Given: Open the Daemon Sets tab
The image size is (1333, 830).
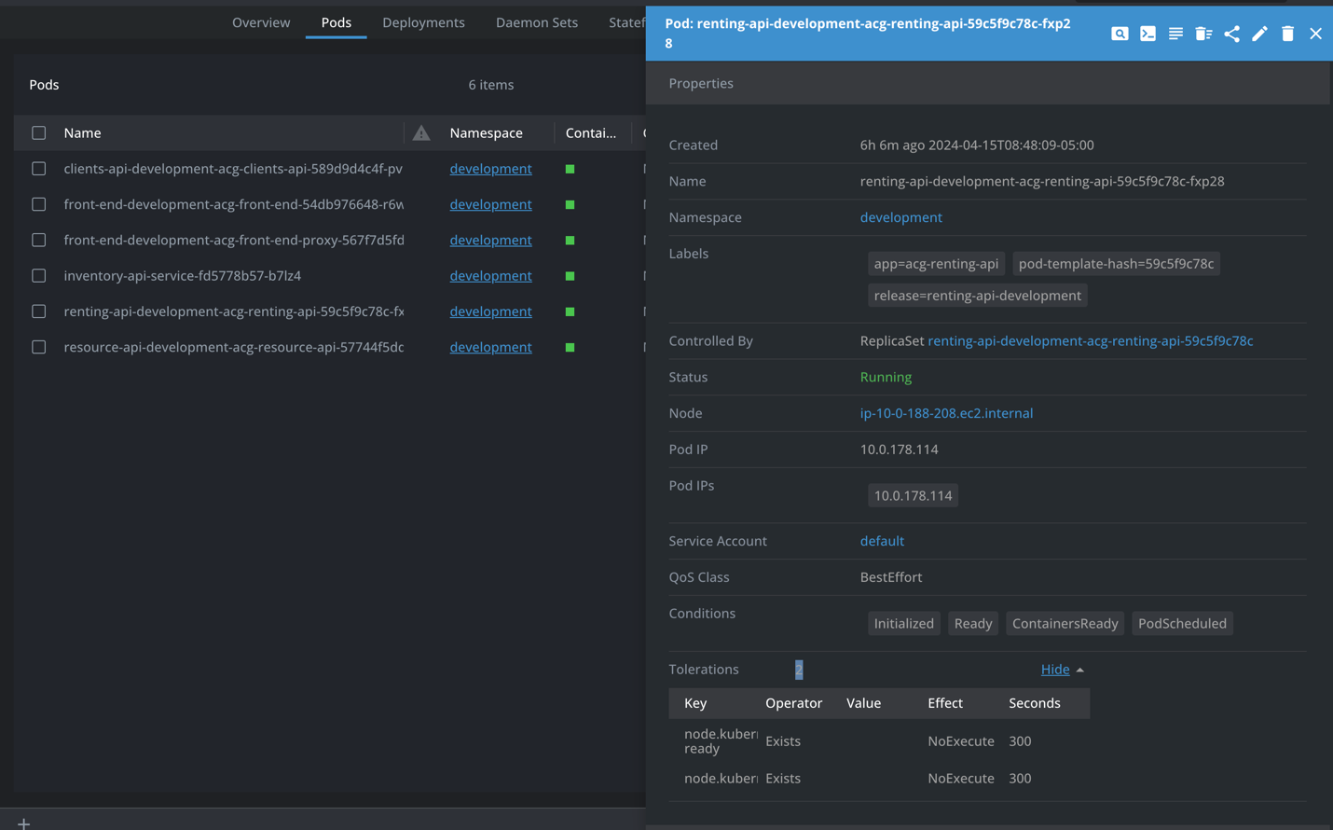Looking at the screenshot, I should (537, 22).
